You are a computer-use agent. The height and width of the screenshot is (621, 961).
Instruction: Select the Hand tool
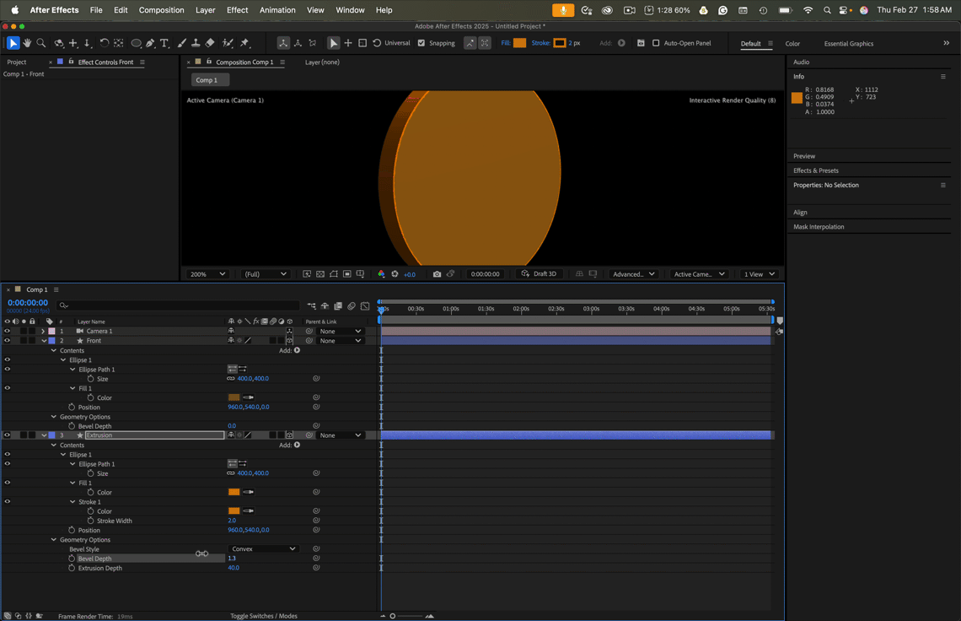[27, 43]
